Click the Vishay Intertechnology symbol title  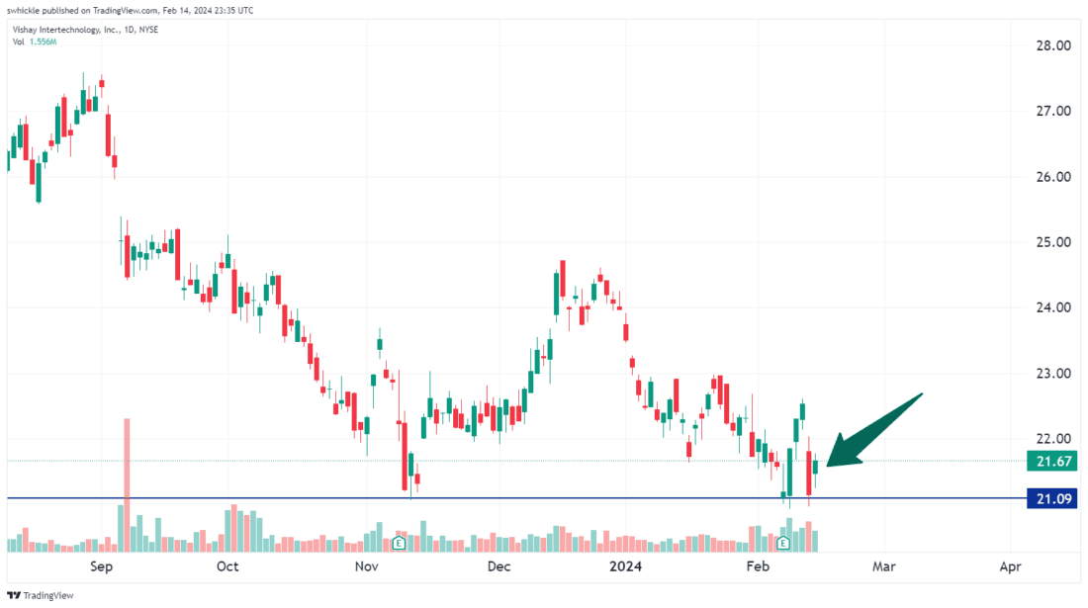(x=84, y=30)
